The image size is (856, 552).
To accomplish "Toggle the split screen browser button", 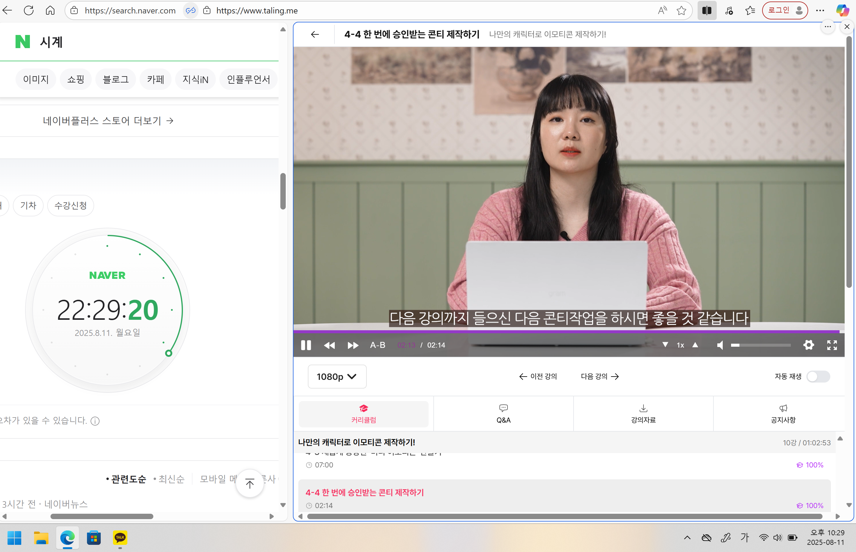I will [707, 10].
